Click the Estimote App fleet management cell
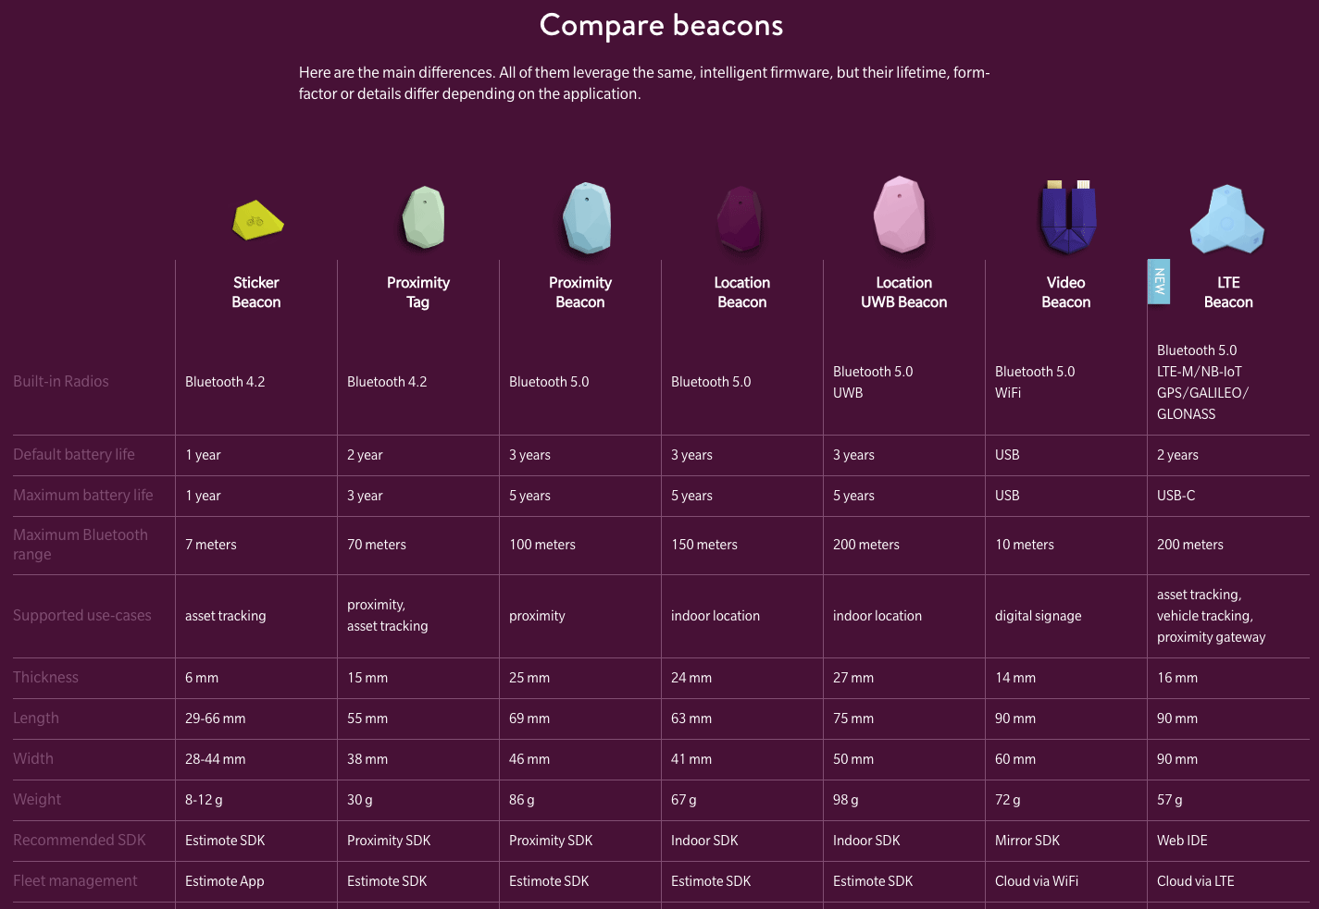 tap(225, 881)
